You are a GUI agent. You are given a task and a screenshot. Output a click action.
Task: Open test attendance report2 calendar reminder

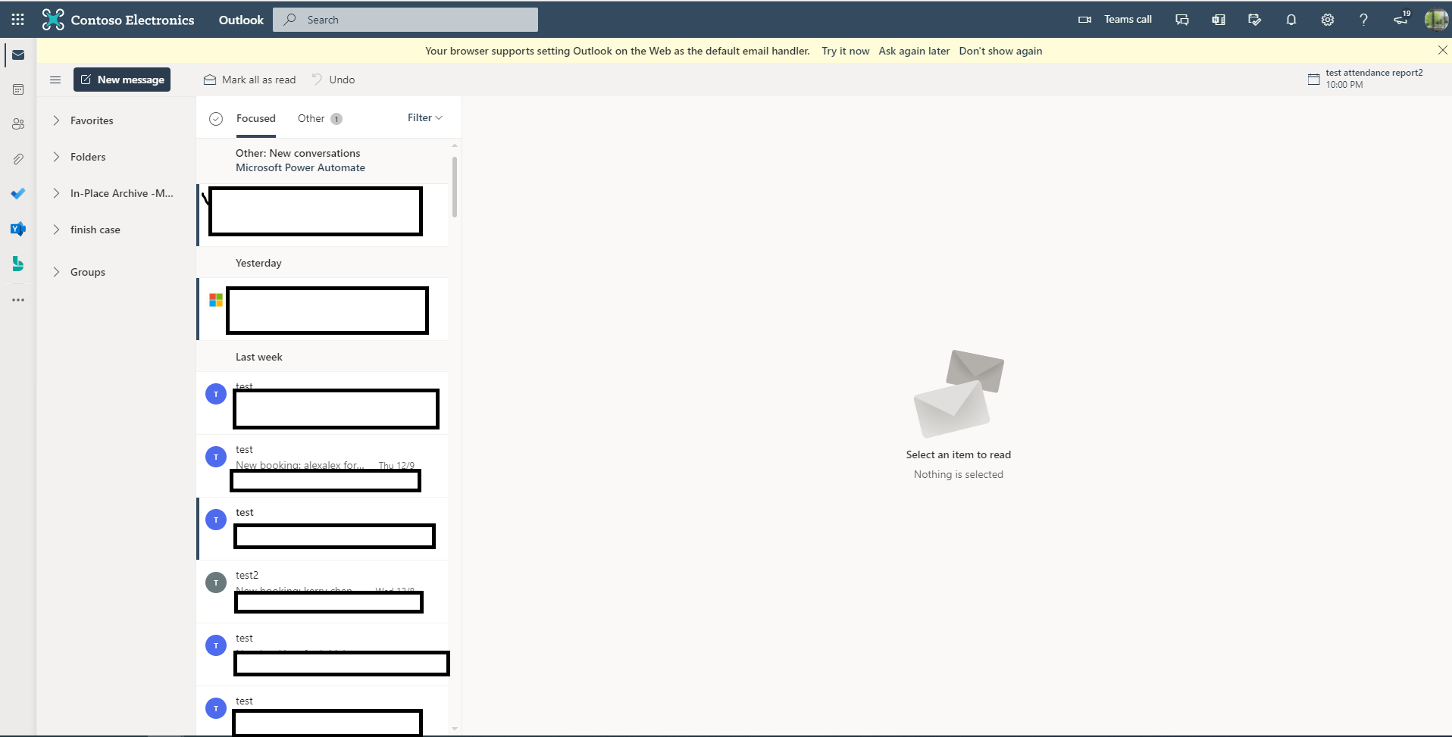pos(1366,79)
